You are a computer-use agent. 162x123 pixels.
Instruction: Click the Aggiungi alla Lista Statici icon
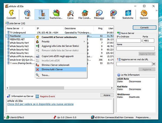(37, 46)
